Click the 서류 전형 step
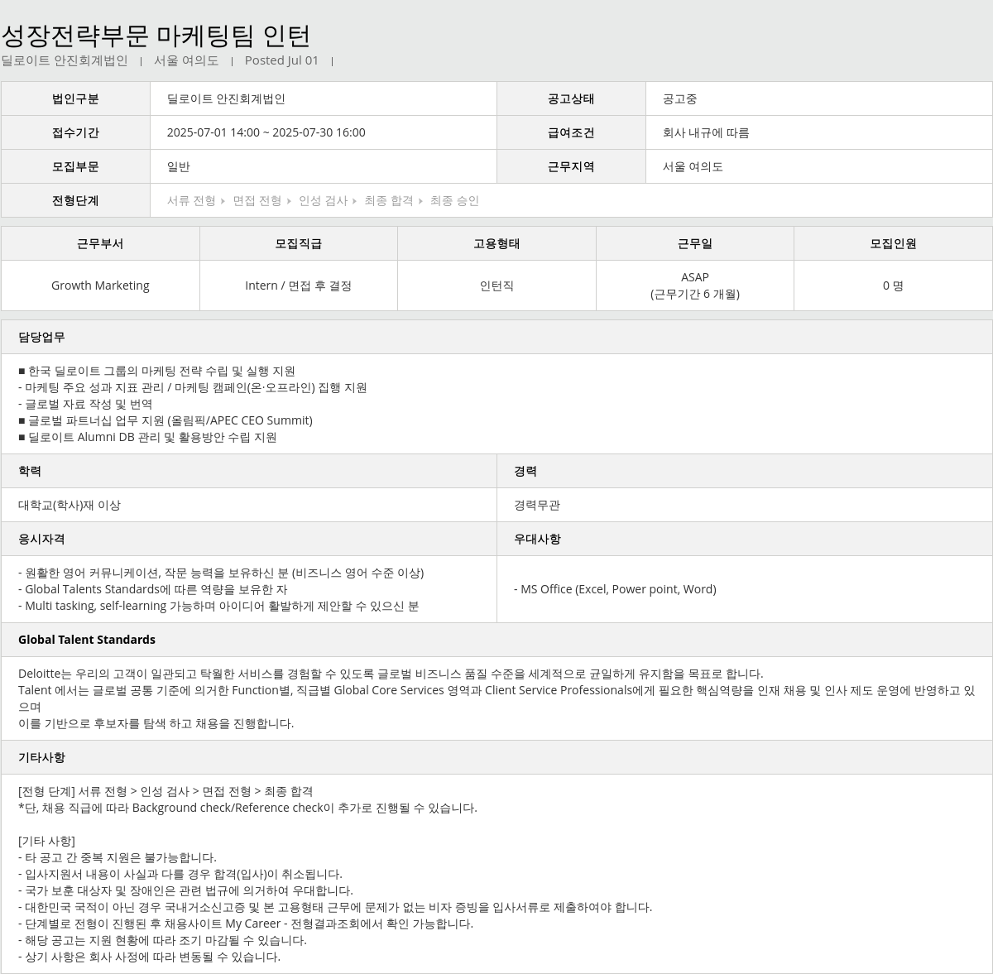This screenshot has width=993, height=974. 191,200
